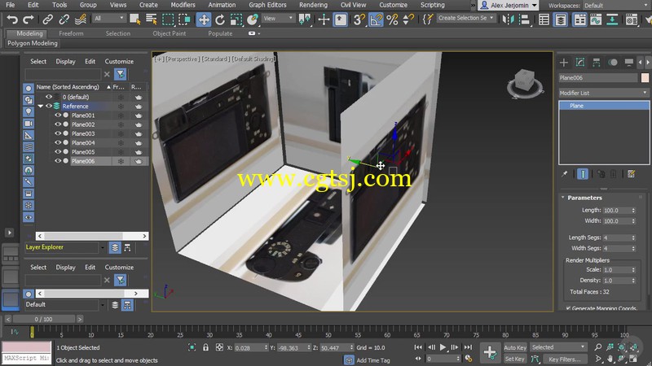652x366 pixels.
Task: Hide Plane003 with its eye icon
Action: click(x=58, y=133)
